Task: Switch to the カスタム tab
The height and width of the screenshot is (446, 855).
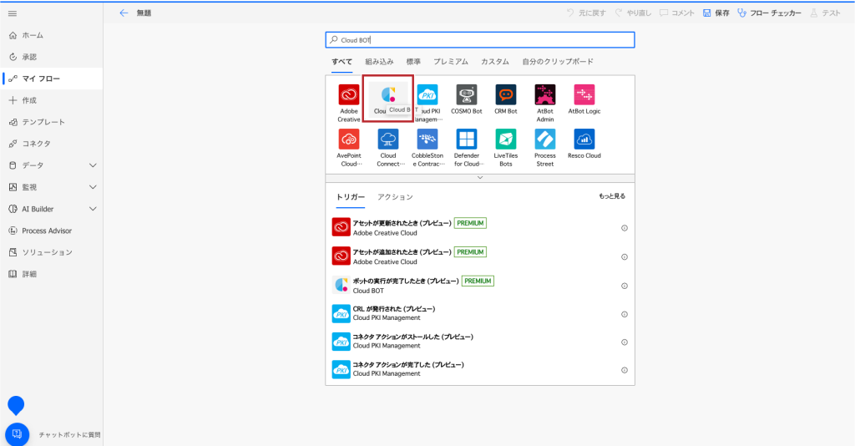Action: pos(494,62)
